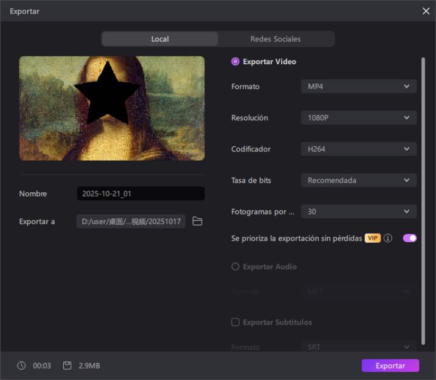Open the info tooltip about lossless export

coord(386,238)
